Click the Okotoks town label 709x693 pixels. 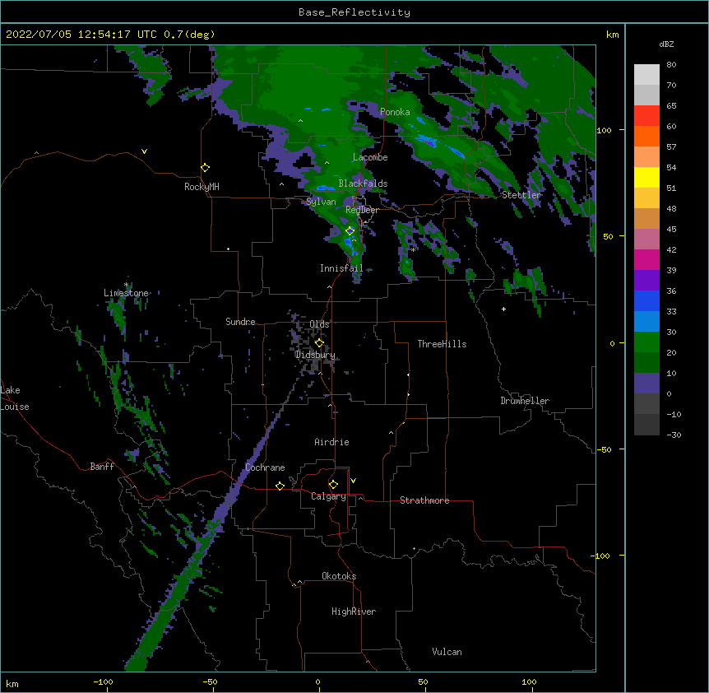[x=339, y=576]
